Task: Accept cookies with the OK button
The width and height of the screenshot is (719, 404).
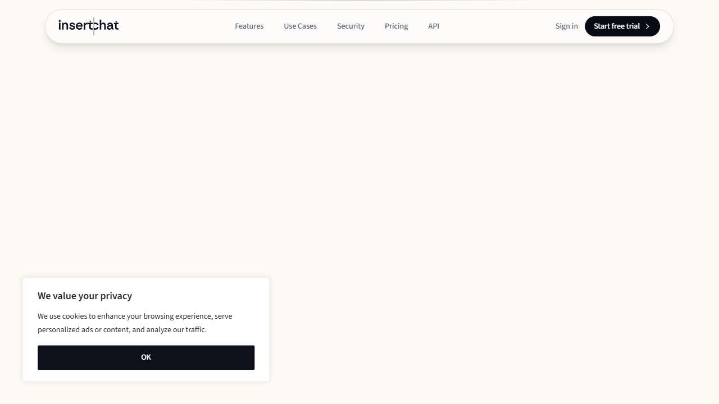Action: (146, 357)
